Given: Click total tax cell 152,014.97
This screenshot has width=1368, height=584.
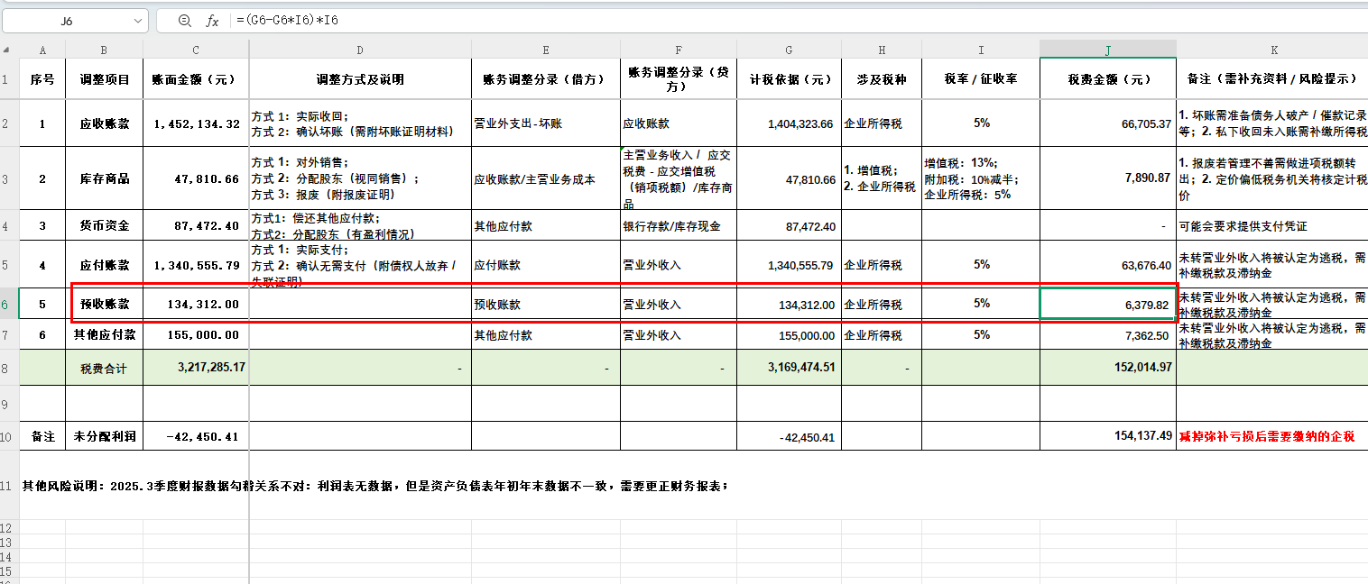Looking at the screenshot, I should pos(1107,368).
